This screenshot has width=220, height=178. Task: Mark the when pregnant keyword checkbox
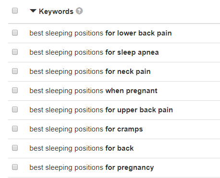tap(15, 90)
